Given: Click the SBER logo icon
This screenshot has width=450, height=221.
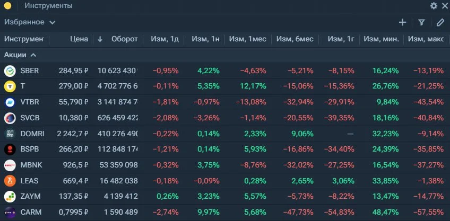Looking at the screenshot, I should [x=10, y=71].
